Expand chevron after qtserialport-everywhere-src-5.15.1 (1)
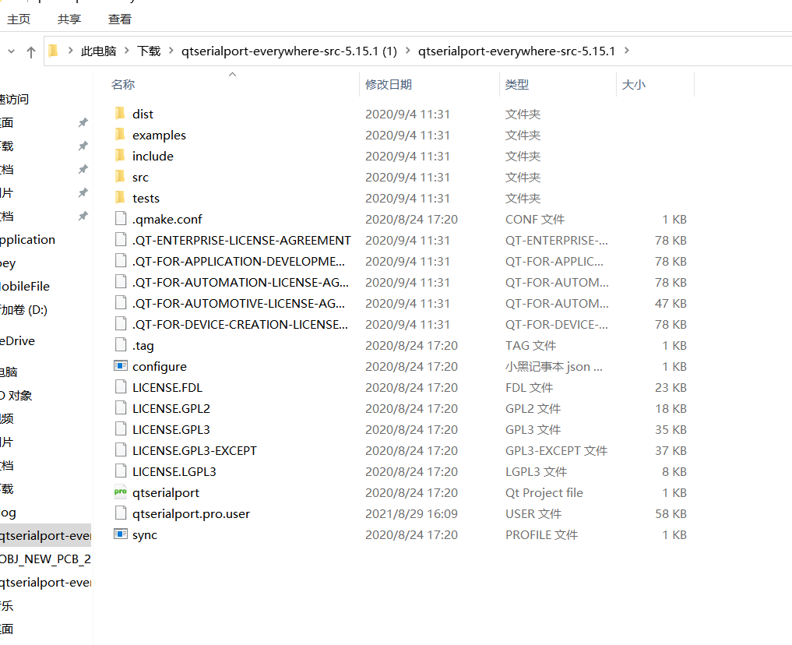The height and width of the screenshot is (645, 792). pos(407,51)
